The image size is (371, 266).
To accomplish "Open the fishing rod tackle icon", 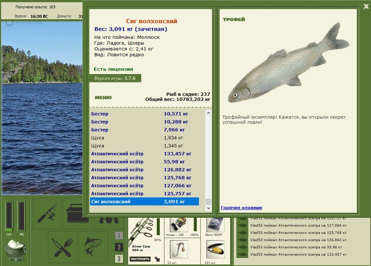I will pyautogui.click(x=47, y=214).
